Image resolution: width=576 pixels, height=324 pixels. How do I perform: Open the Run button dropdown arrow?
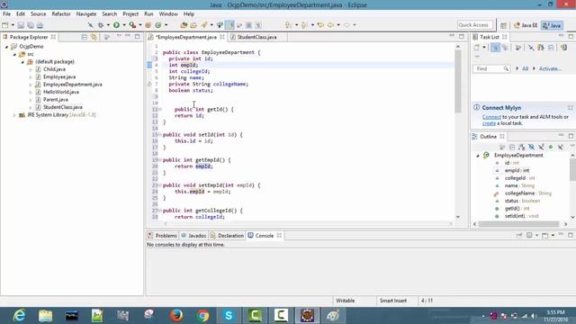[124, 25]
